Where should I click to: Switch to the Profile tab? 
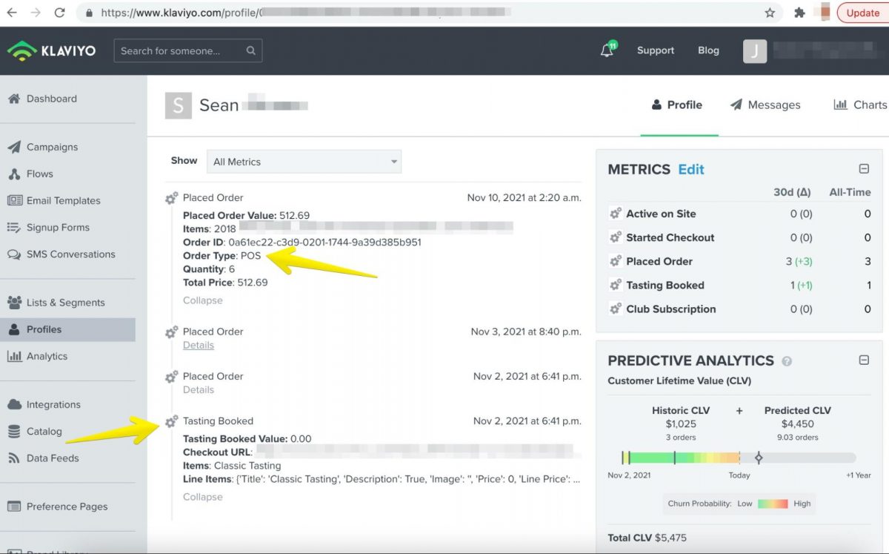[x=677, y=105]
